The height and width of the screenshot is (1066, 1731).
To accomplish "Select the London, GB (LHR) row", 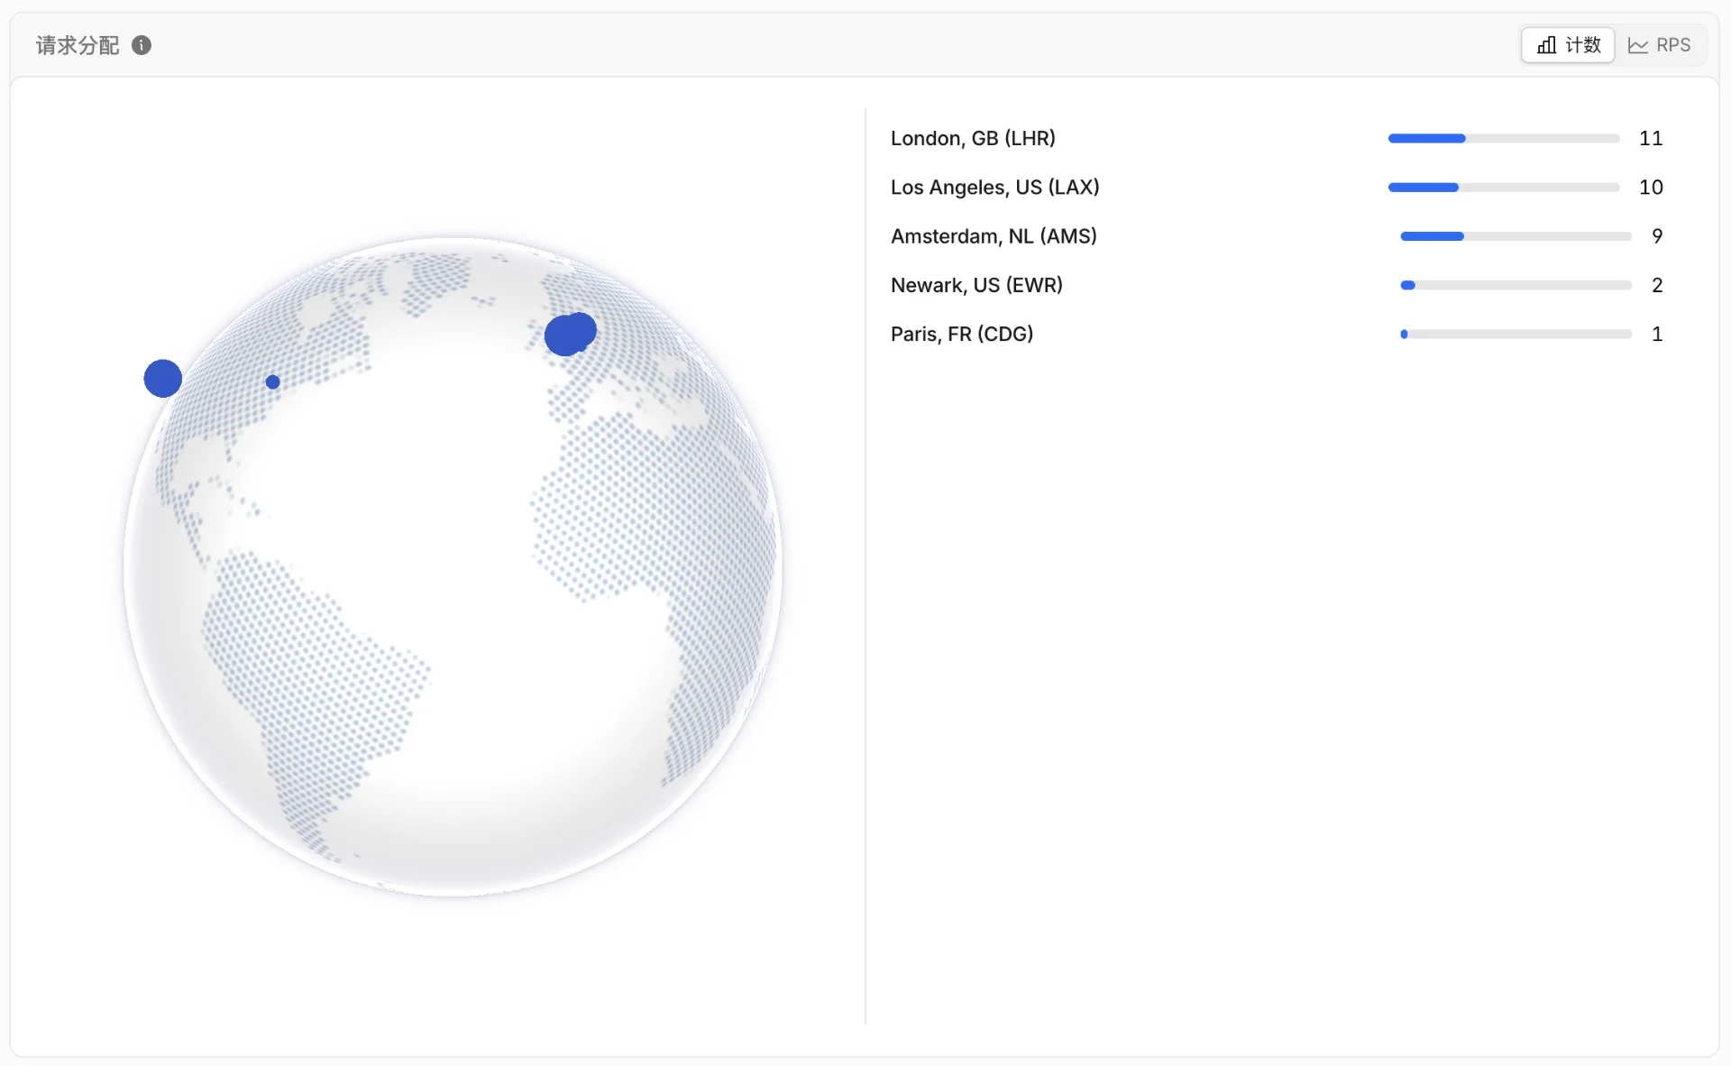I will (x=1277, y=138).
